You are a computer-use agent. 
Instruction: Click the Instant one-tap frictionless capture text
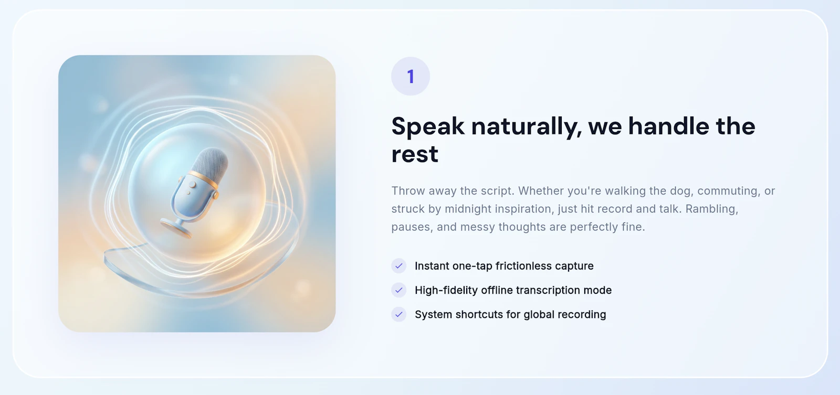(504, 266)
